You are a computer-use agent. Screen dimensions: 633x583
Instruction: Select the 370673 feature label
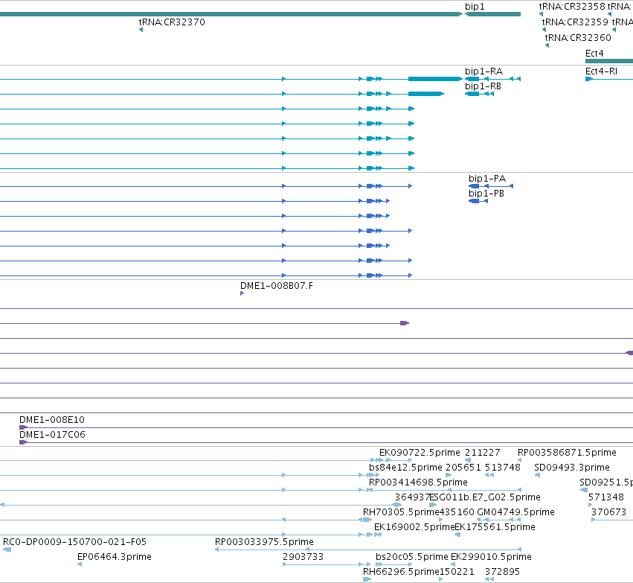tap(608, 512)
